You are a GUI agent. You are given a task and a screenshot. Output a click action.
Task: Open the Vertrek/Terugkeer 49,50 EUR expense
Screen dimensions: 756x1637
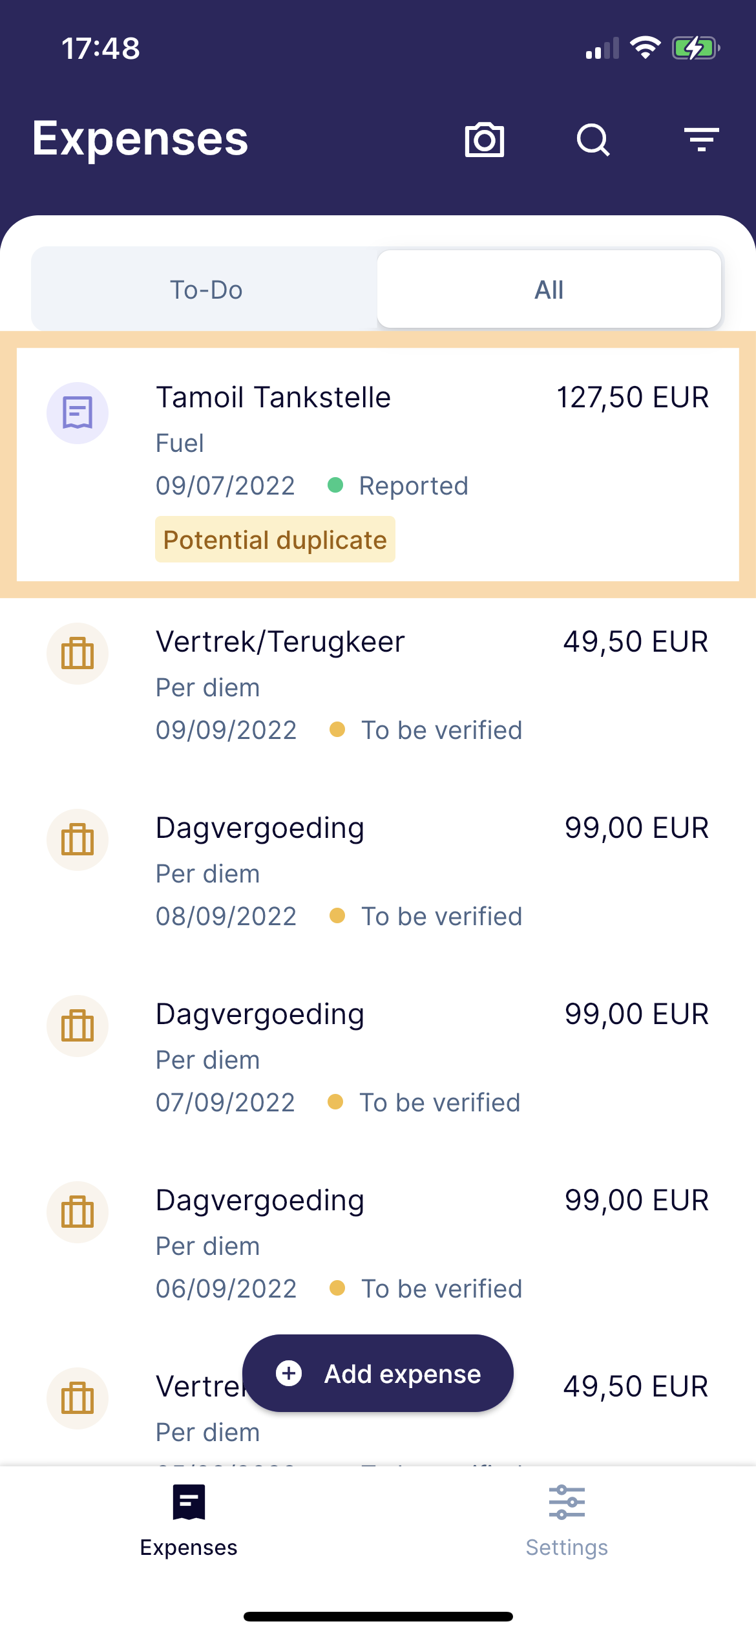378,687
